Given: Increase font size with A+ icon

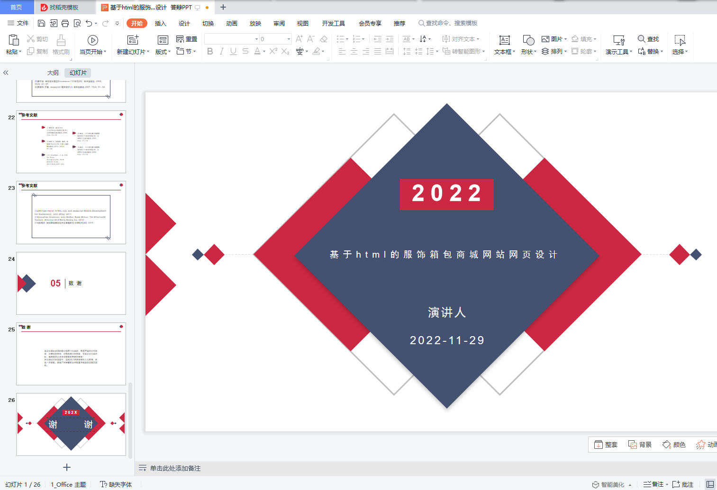Looking at the screenshot, I should click(299, 39).
